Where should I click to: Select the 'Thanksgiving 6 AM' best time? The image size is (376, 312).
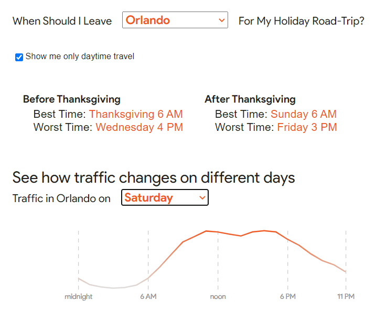[x=136, y=114]
